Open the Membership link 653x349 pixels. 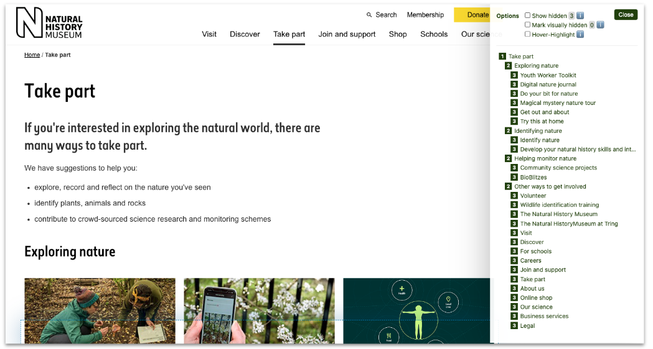pyautogui.click(x=425, y=15)
